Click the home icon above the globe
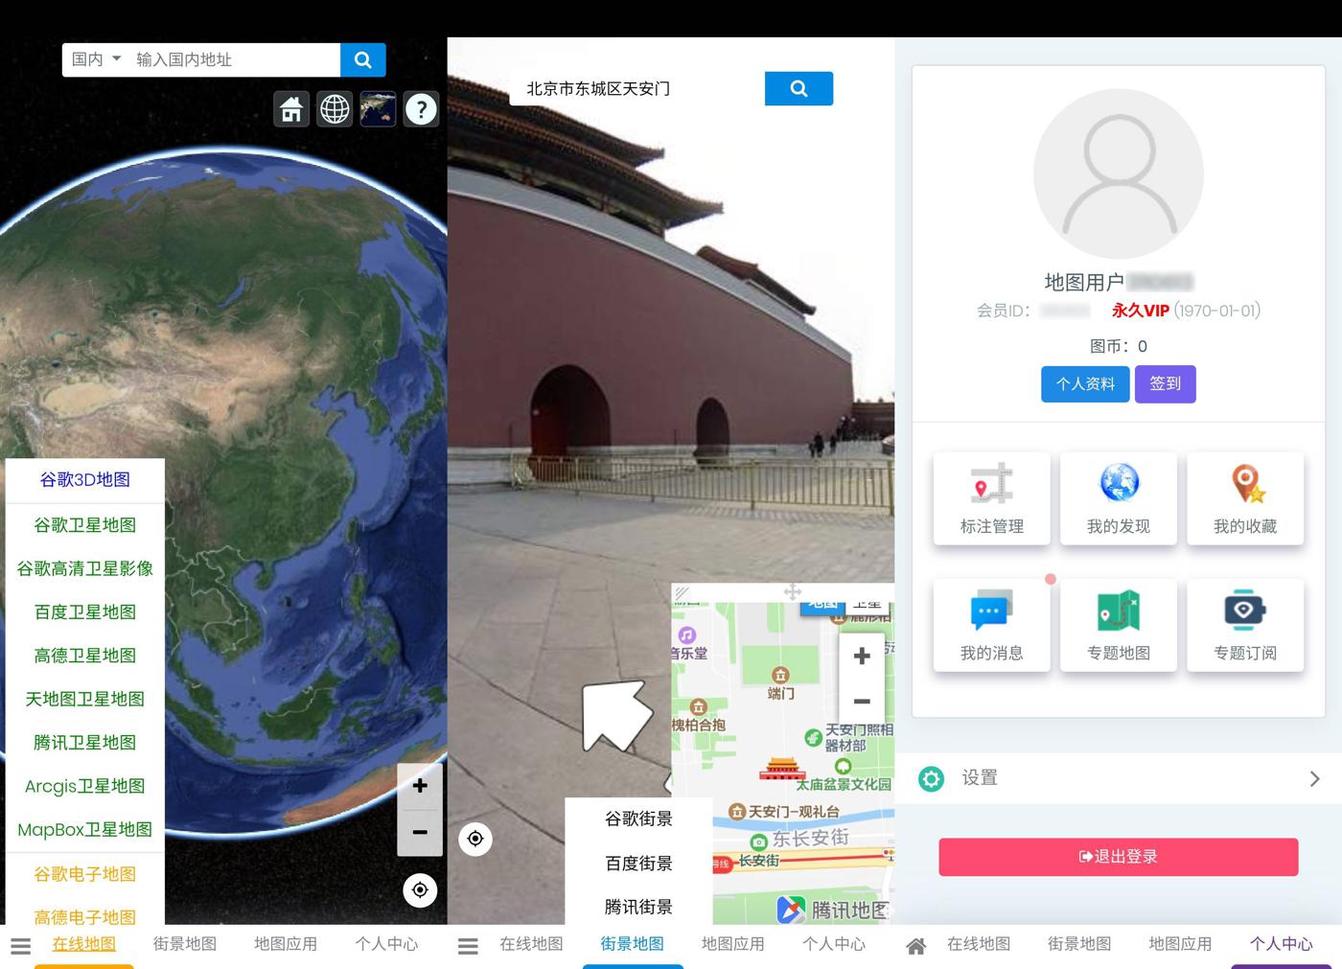 tap(291, 109)
